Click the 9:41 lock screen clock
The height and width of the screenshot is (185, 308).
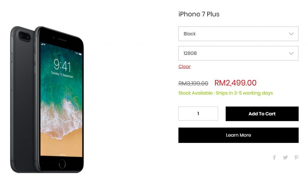62,65
